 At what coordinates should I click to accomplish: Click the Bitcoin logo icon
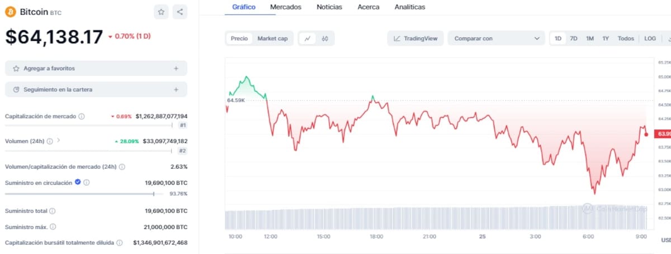pyautogui.click(x=11, y=12)
